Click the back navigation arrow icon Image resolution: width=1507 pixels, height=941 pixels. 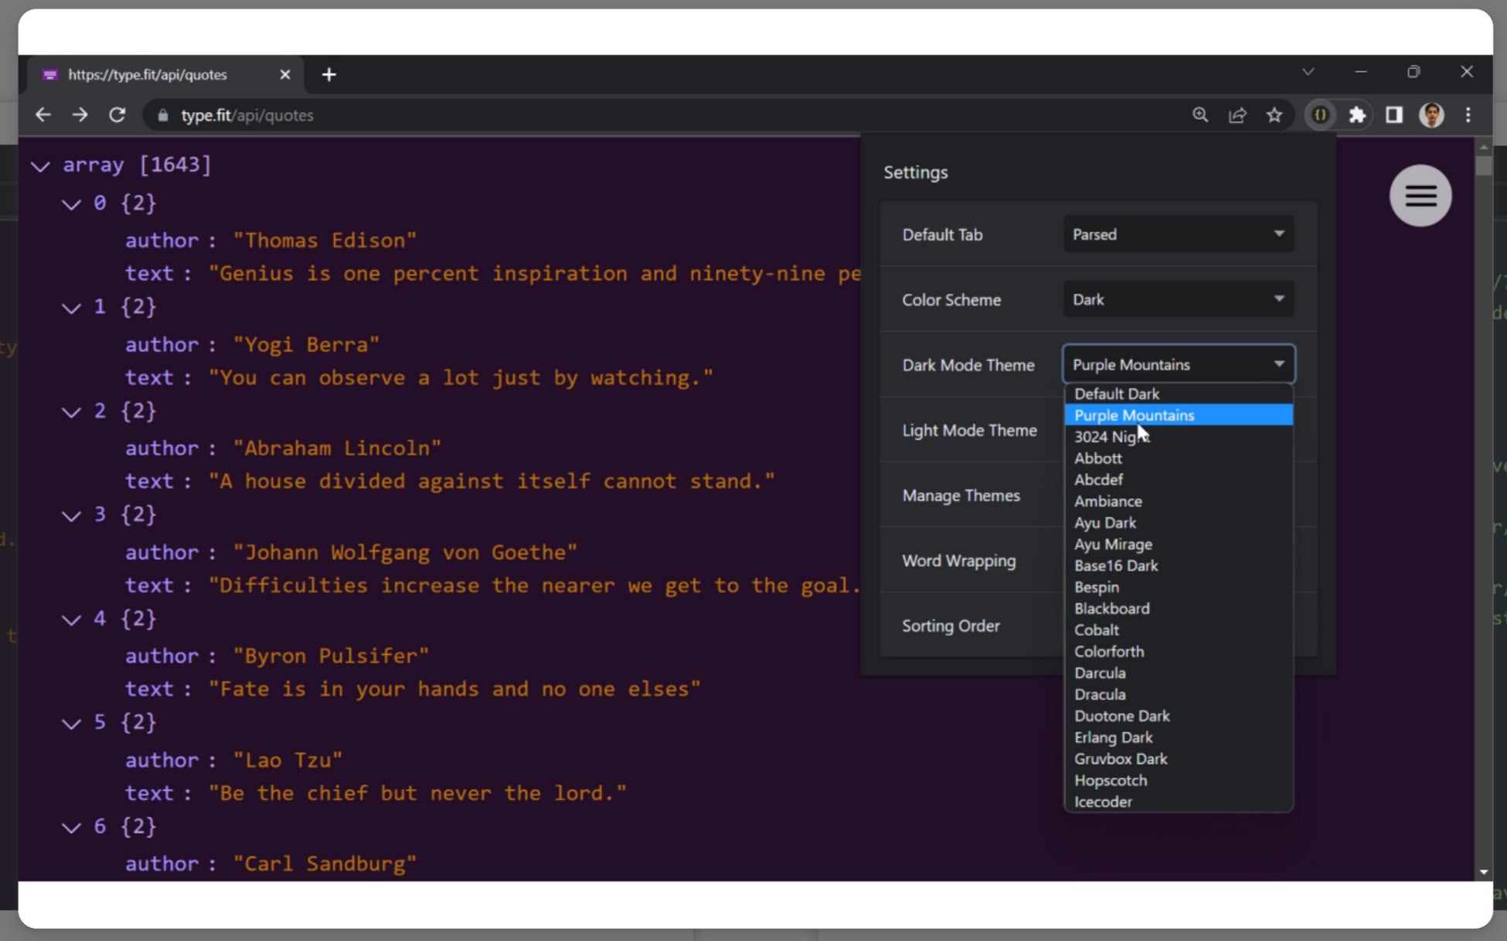(43, 114)
